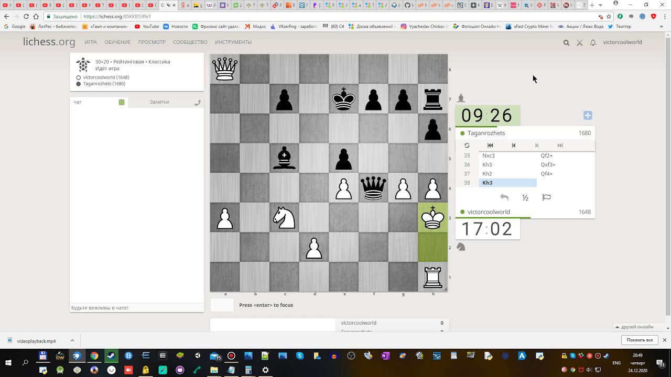
Task: Open the notifications bell in lichess header
Action: 593,43
